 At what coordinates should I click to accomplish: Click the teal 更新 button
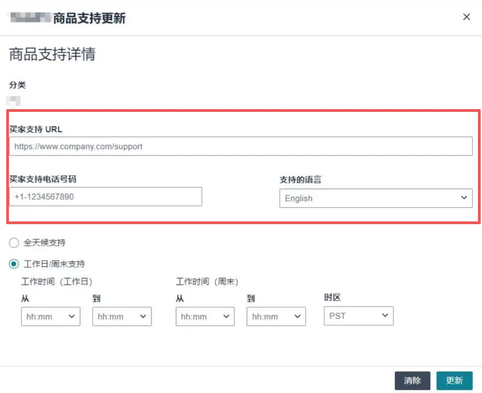pyautogui.click(x=455, y=380)
